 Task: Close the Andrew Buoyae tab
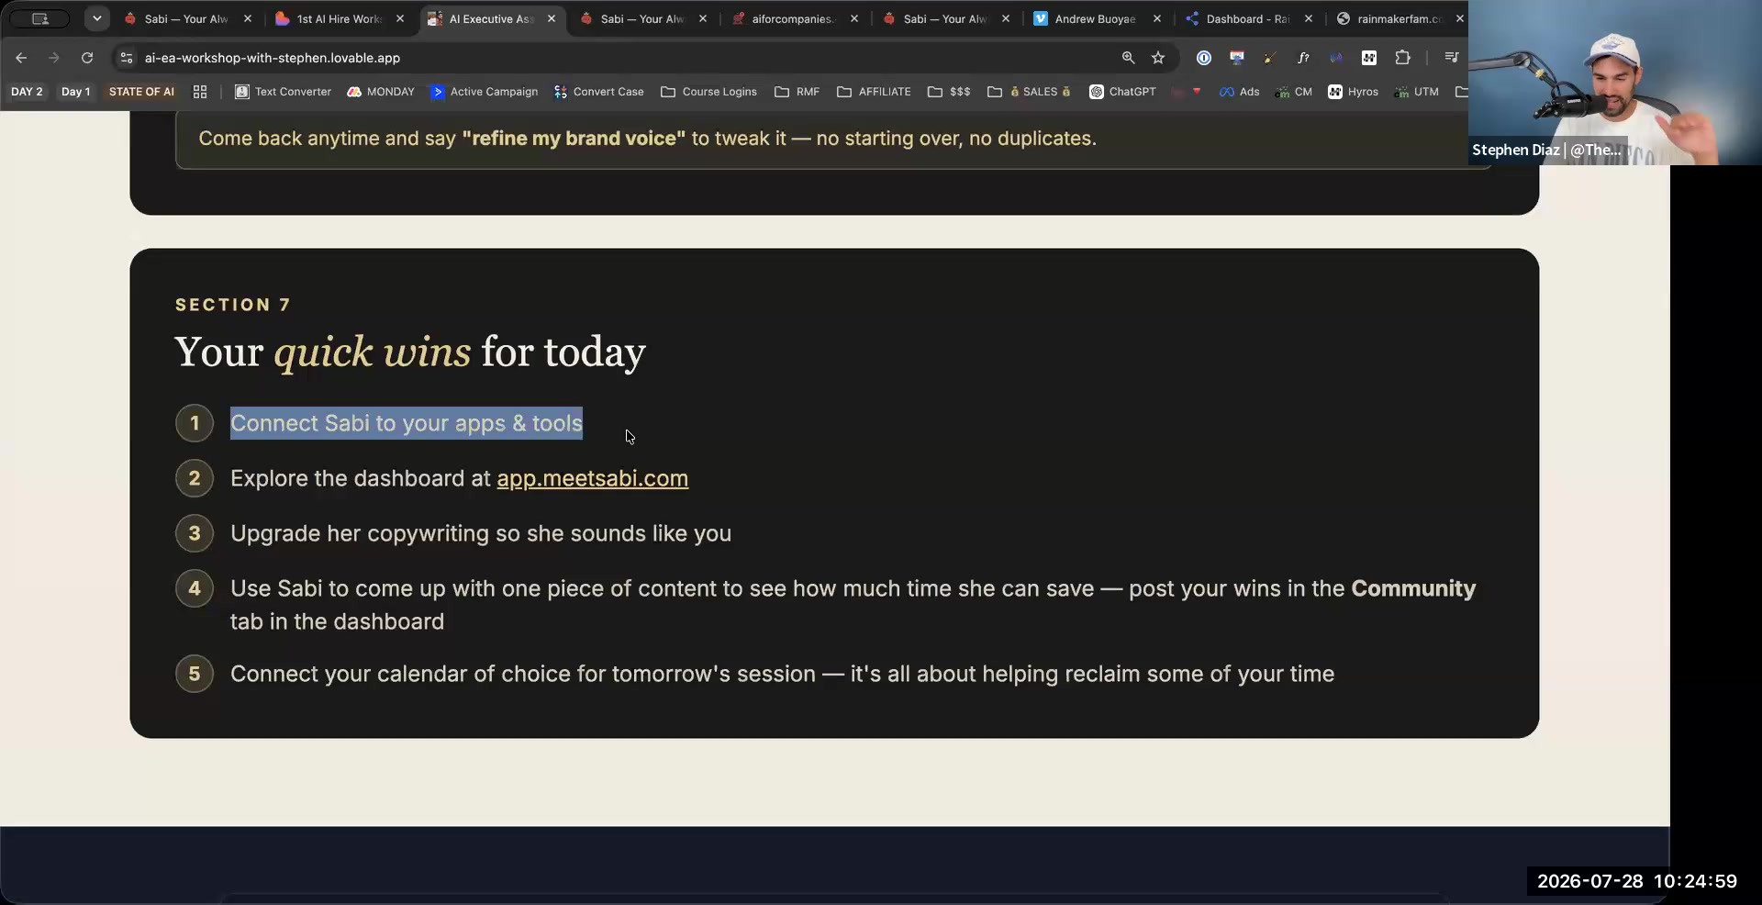pyautogui.click(x=1157, y=18)
